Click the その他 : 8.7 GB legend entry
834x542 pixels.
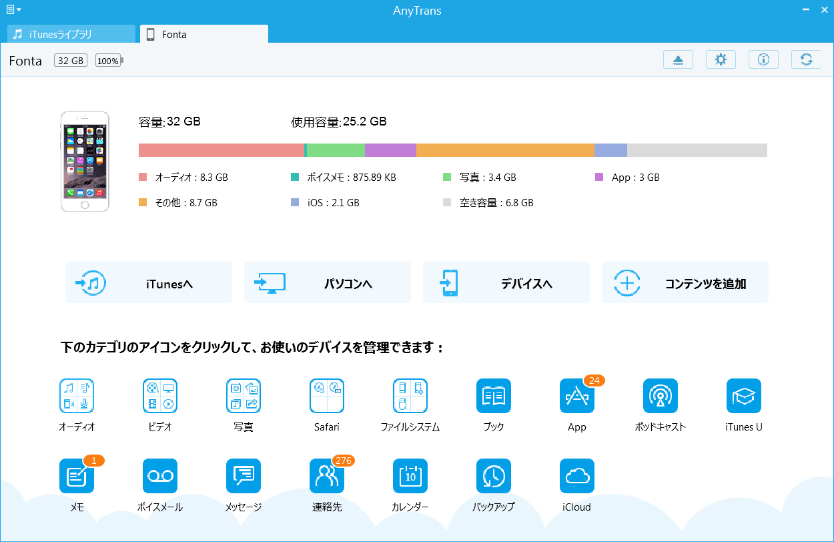(178, 202)
